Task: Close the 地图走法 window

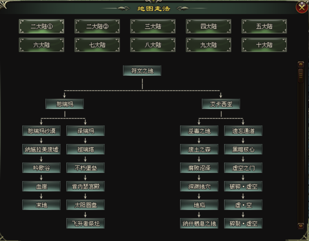Action: click(302, 7)
